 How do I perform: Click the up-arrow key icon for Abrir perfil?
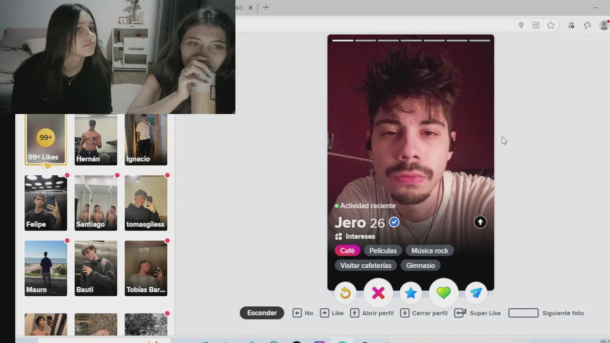click(355, 313)
